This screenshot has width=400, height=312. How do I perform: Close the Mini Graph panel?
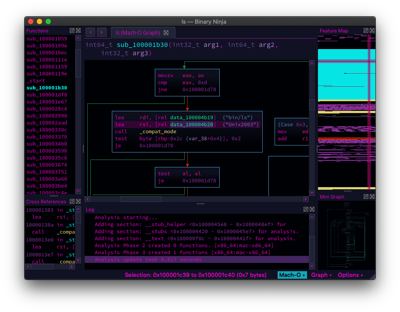tap(372, 197)
